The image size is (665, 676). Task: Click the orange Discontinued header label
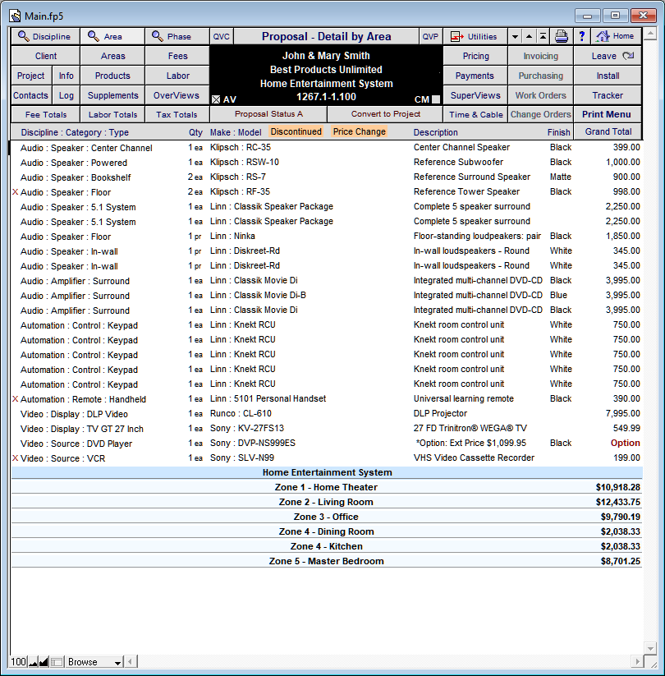pyautogui.click(x=296, y=131)
